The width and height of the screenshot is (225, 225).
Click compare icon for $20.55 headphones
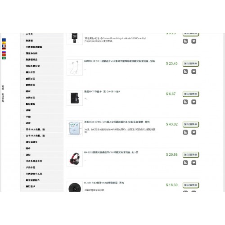[x=185, y=162]
